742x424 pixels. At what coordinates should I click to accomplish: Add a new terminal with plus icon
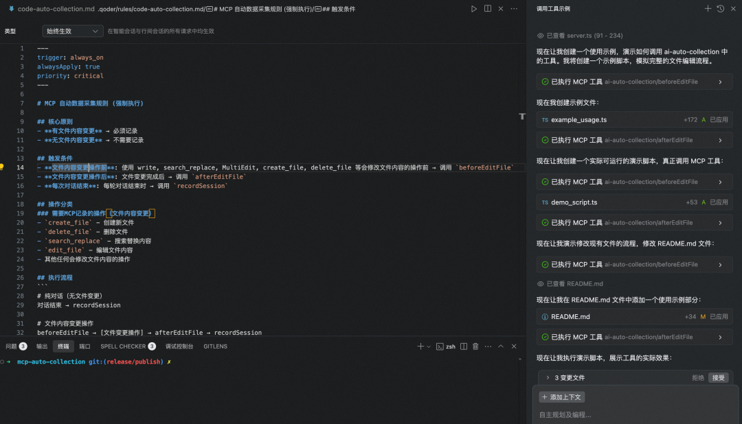point(420,346)
